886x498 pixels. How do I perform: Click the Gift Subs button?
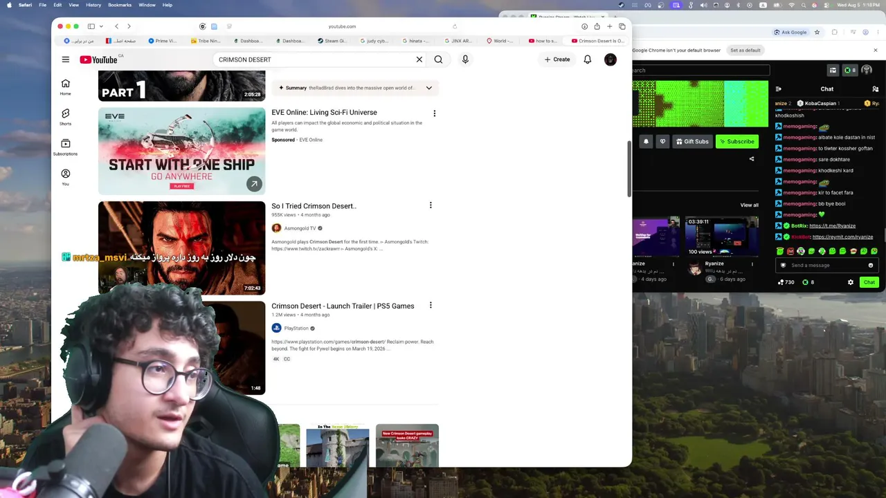coord(692,141)
